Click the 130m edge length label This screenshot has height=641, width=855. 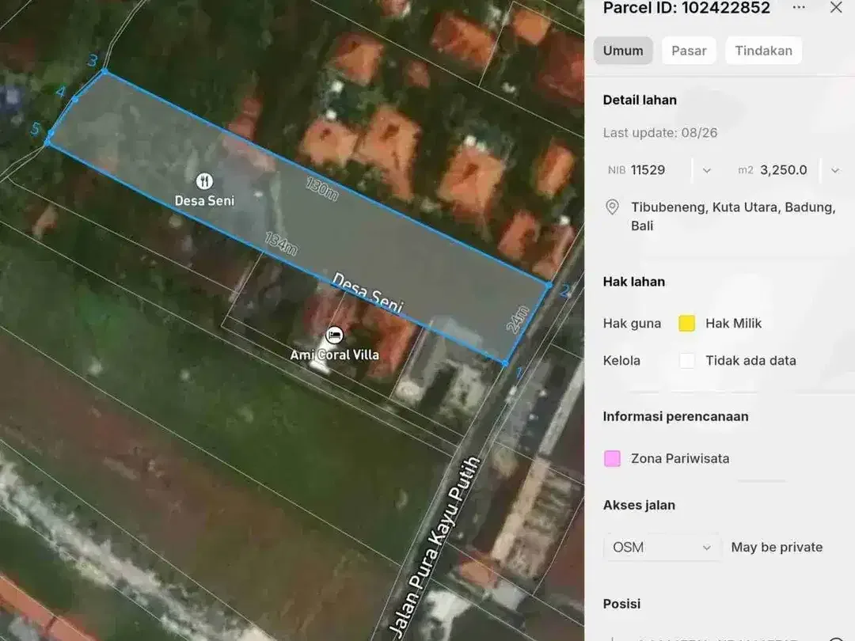321,189
